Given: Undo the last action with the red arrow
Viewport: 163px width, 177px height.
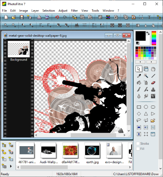Looking at the screenshot, I should click(57, 17).
